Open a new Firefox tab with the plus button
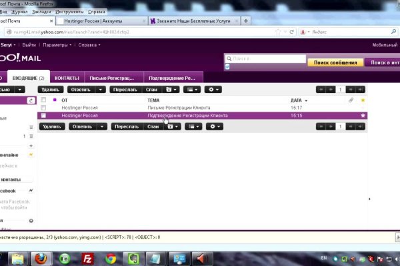This screenshot has width=400, height=266. click(x=245, y=21)
